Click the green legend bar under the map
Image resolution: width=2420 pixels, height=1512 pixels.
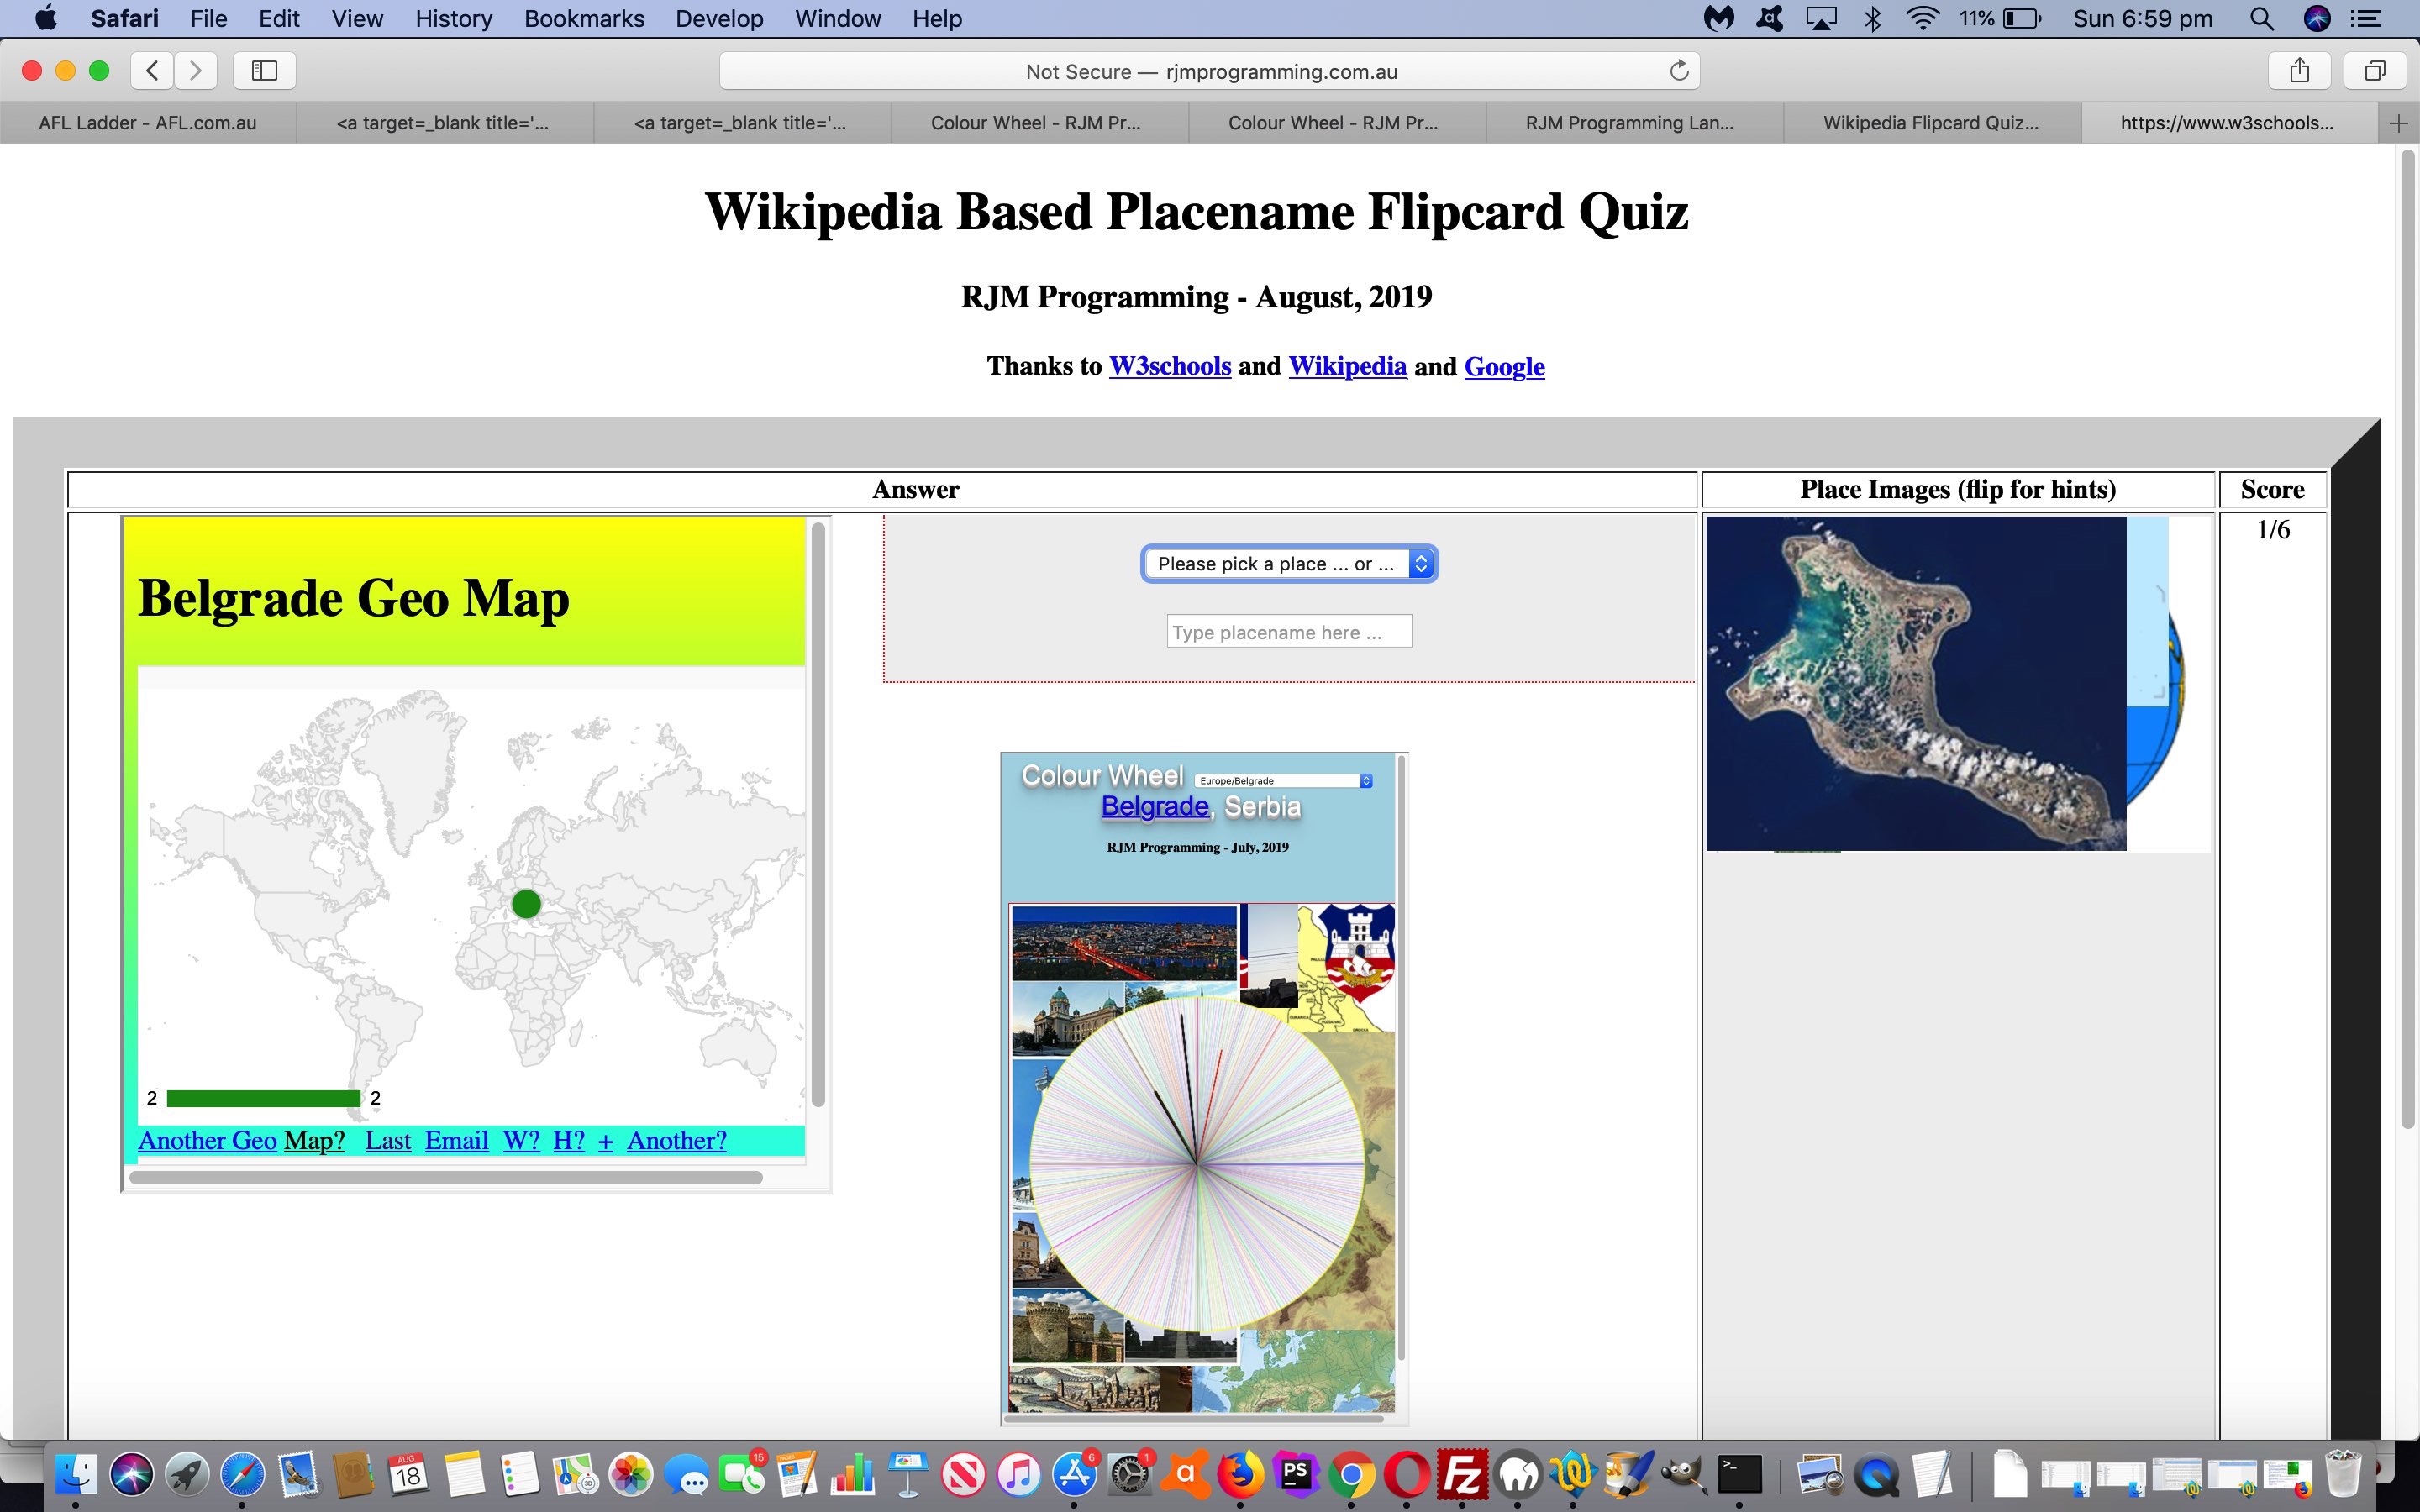coord(263,1098)
